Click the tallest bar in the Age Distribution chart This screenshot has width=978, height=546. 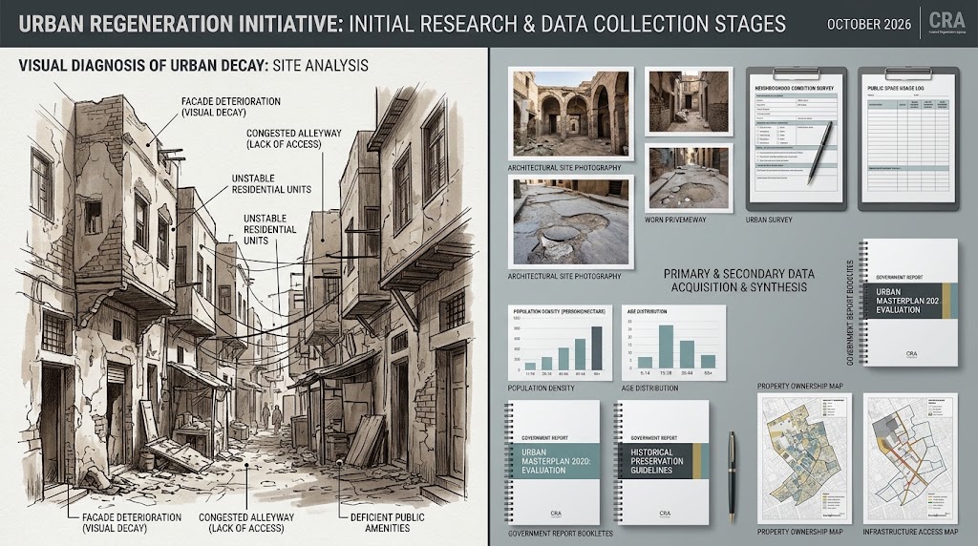pos(666,346)
